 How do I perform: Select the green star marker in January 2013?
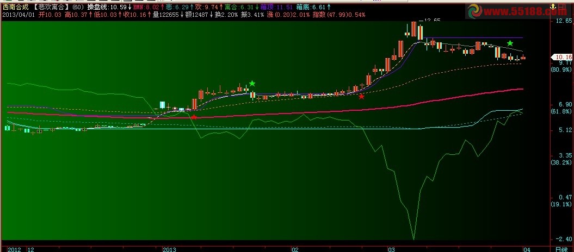pos(252,83)
